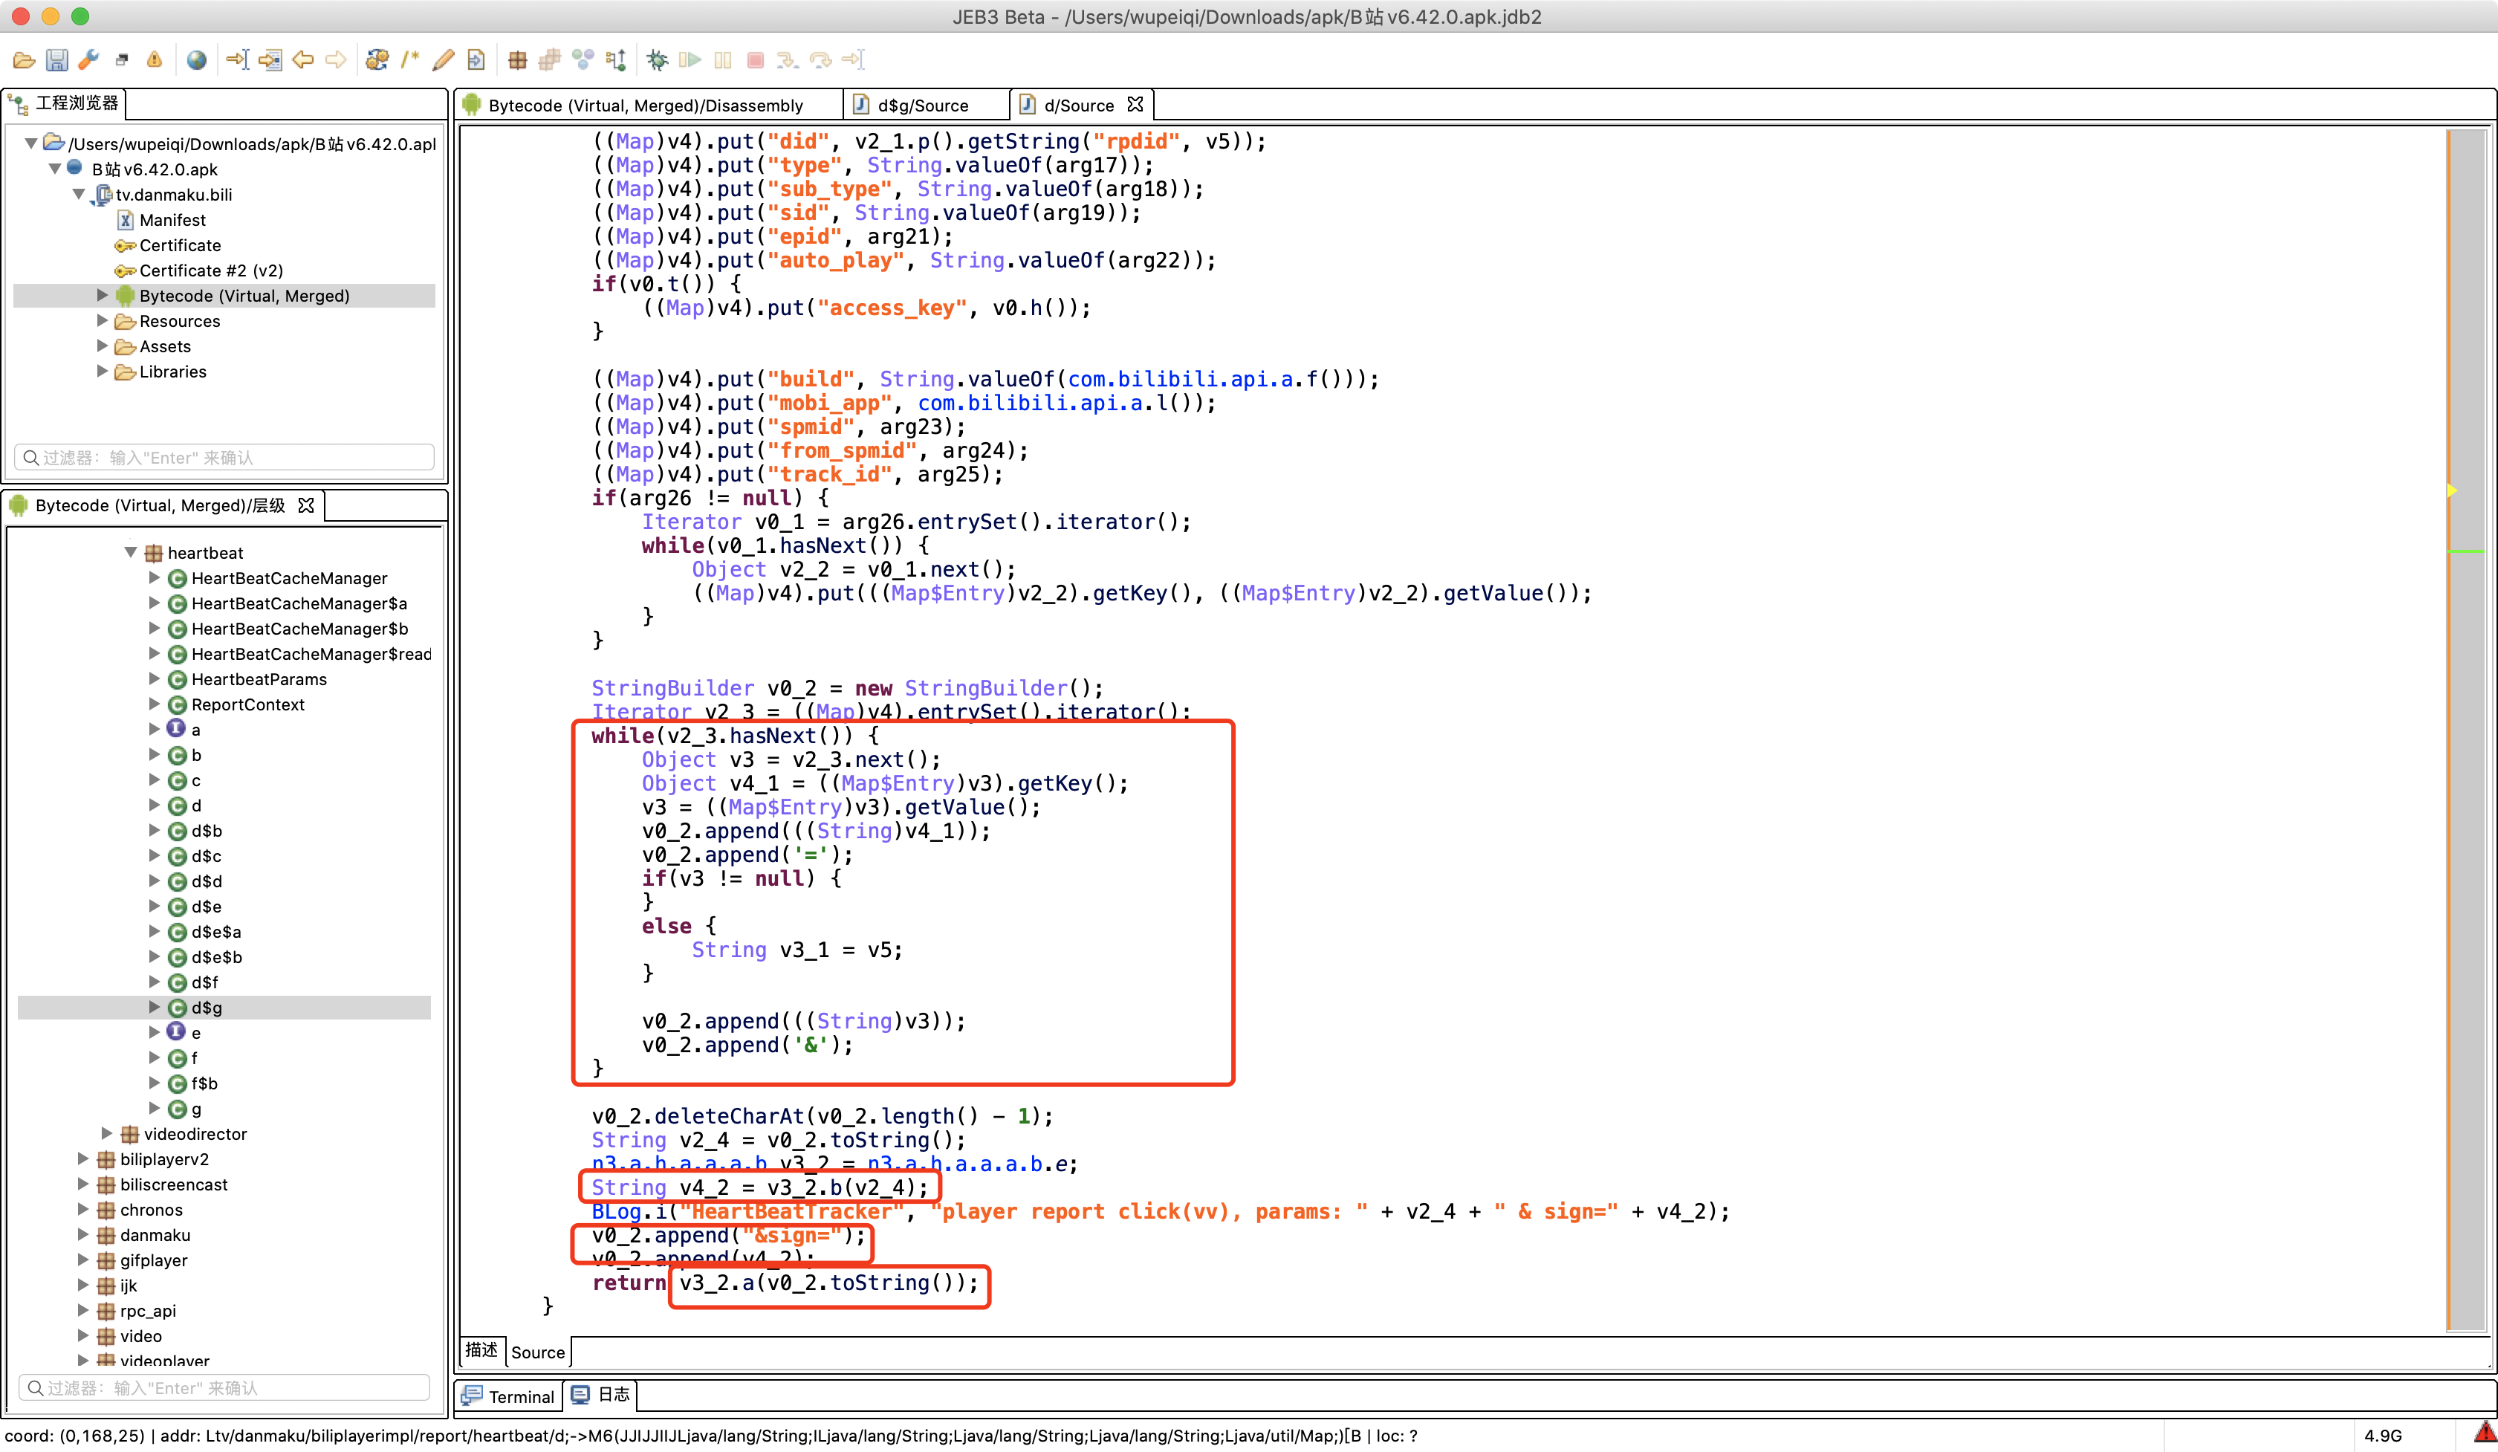Close the Bytecode hierarchy tab
This screenshot has width=2498, height=1452.
tap(306, 505)
